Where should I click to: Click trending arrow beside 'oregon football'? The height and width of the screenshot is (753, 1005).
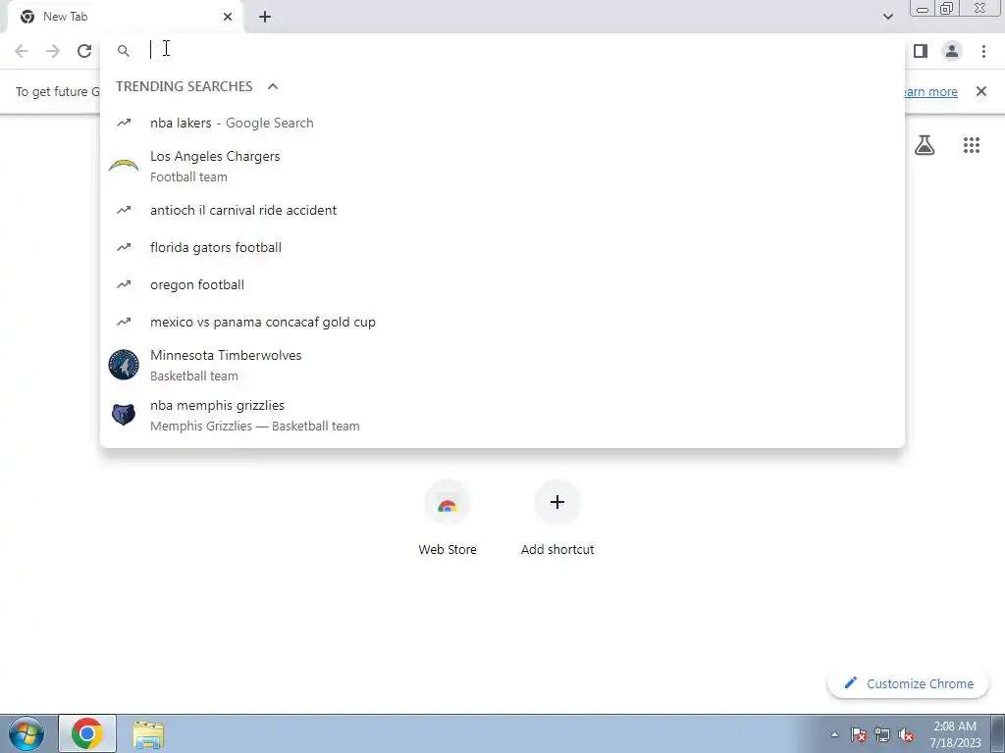tap(124, 284)
